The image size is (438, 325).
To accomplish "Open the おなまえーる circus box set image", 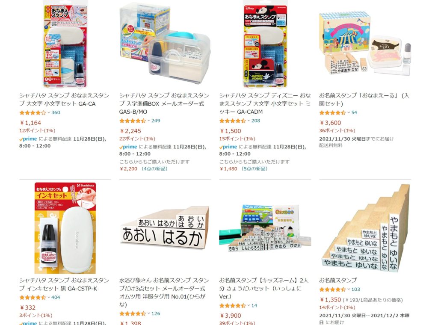I will coord(365,44).
